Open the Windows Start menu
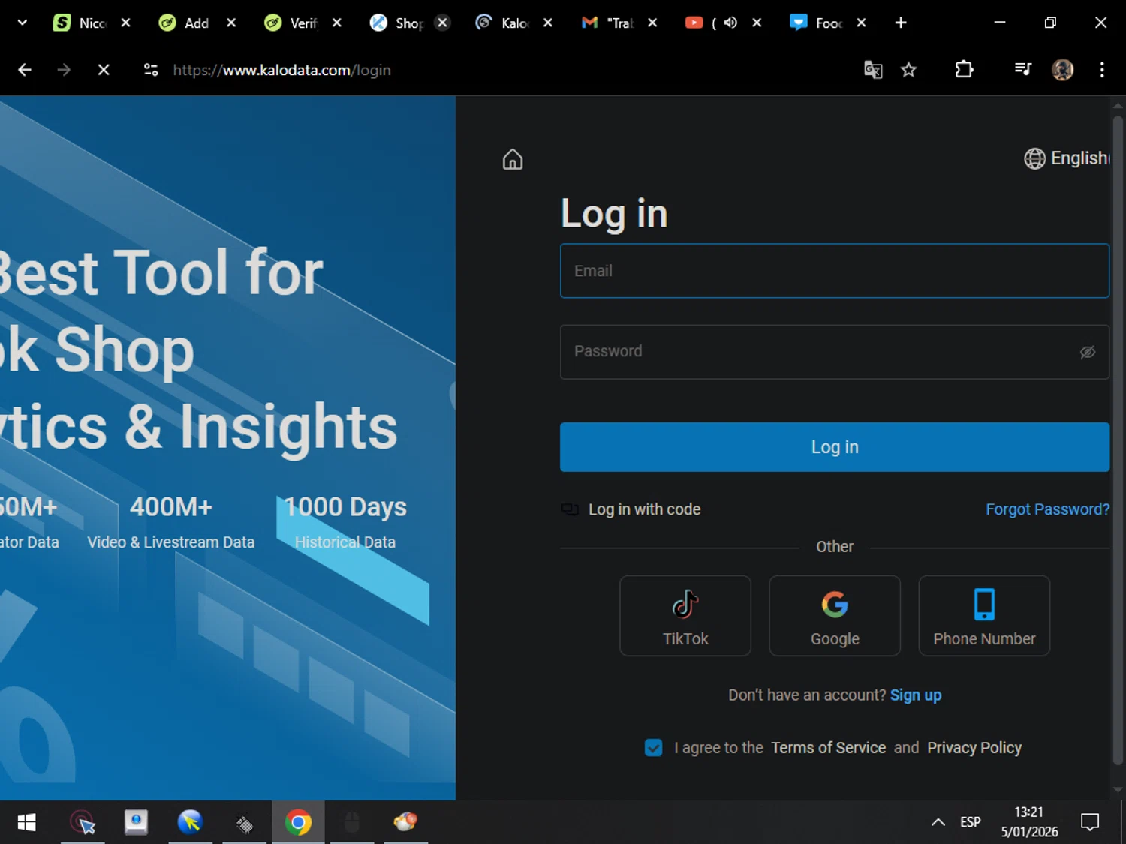The image size is (1126, 844). 26,822
